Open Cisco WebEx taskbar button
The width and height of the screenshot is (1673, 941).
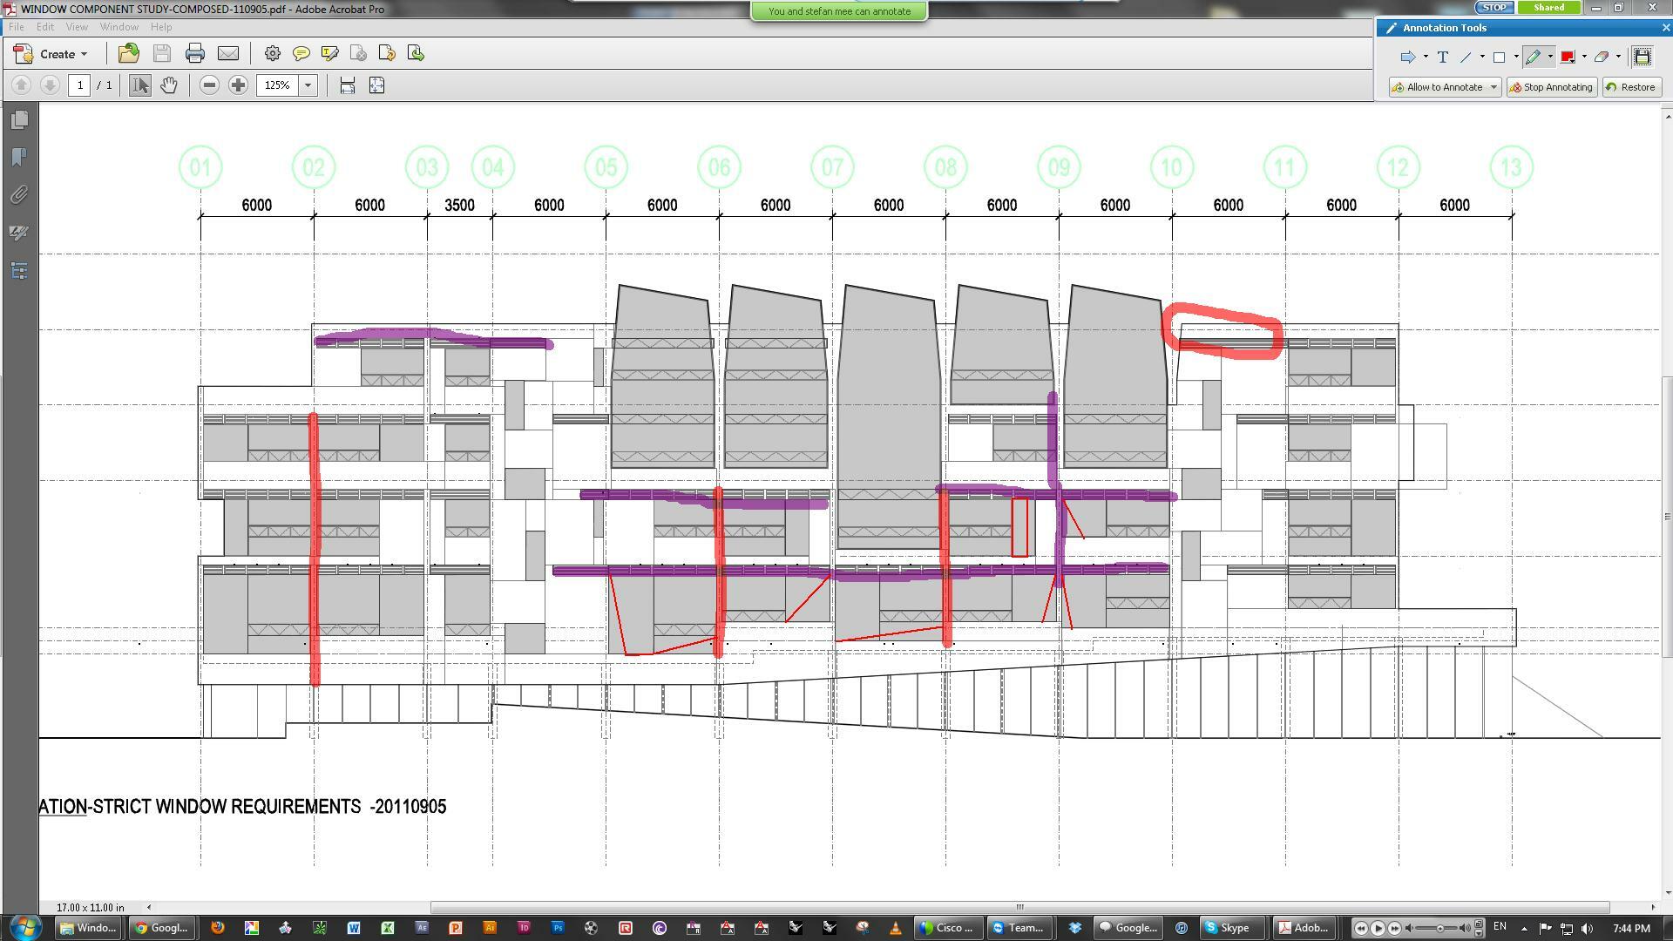pyautogui.click(x=949, y=928)
